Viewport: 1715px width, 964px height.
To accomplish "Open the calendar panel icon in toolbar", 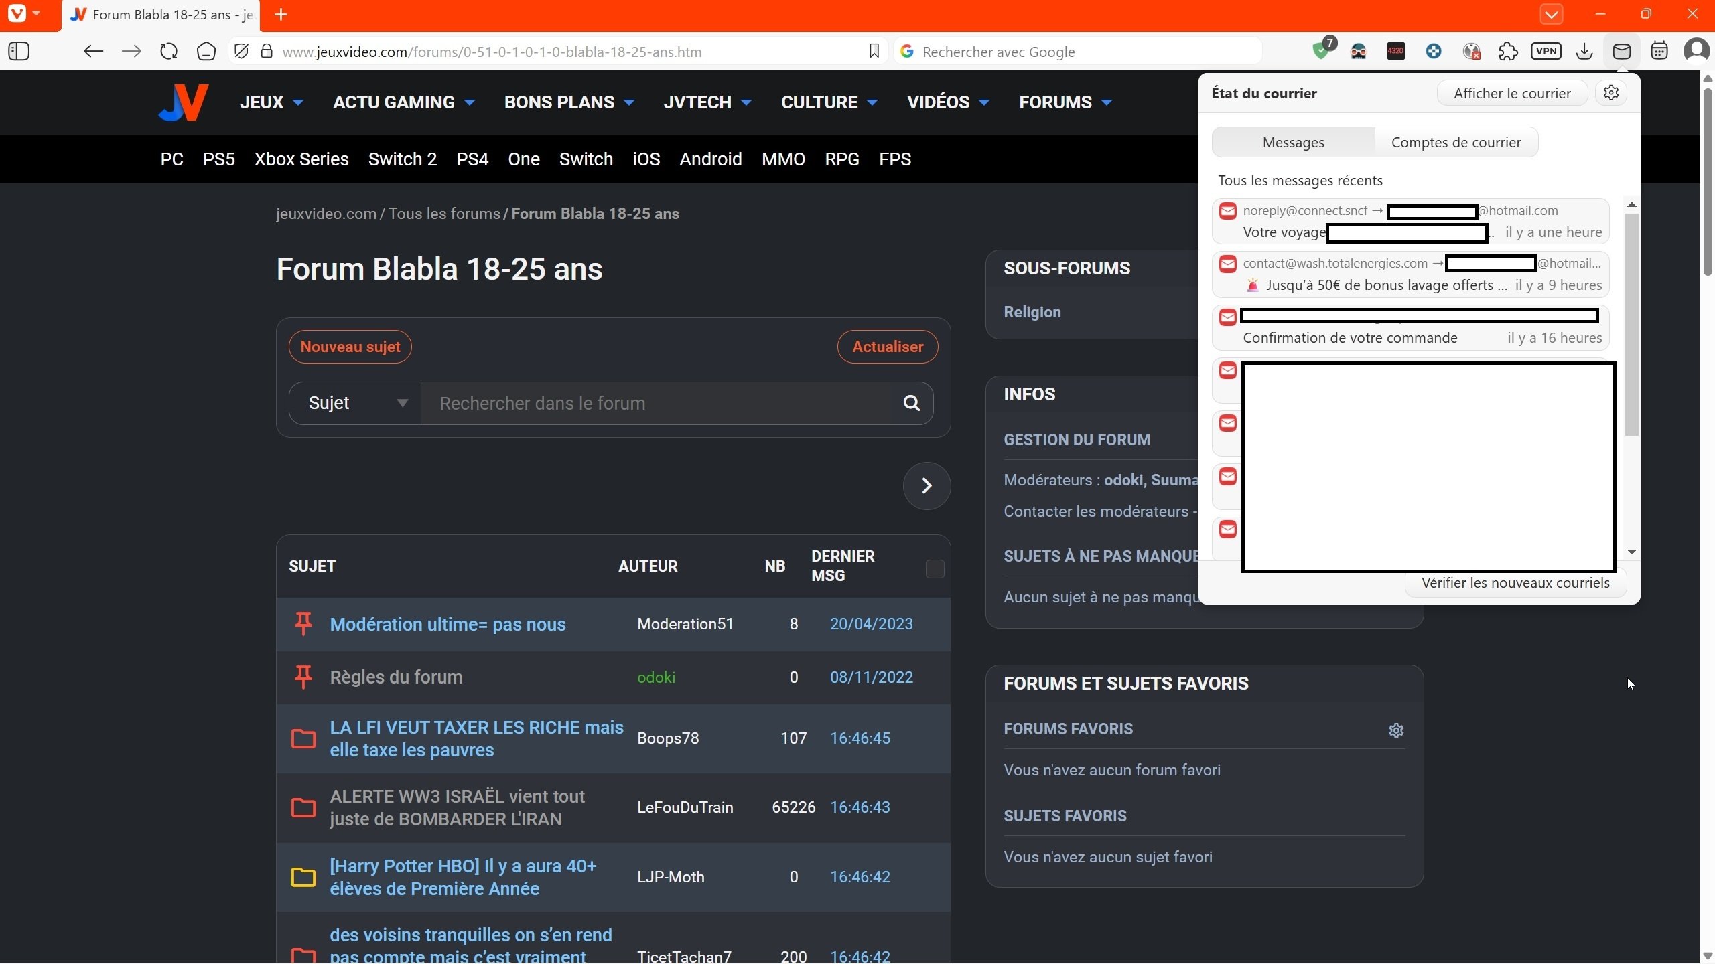I will [1659, 52].
